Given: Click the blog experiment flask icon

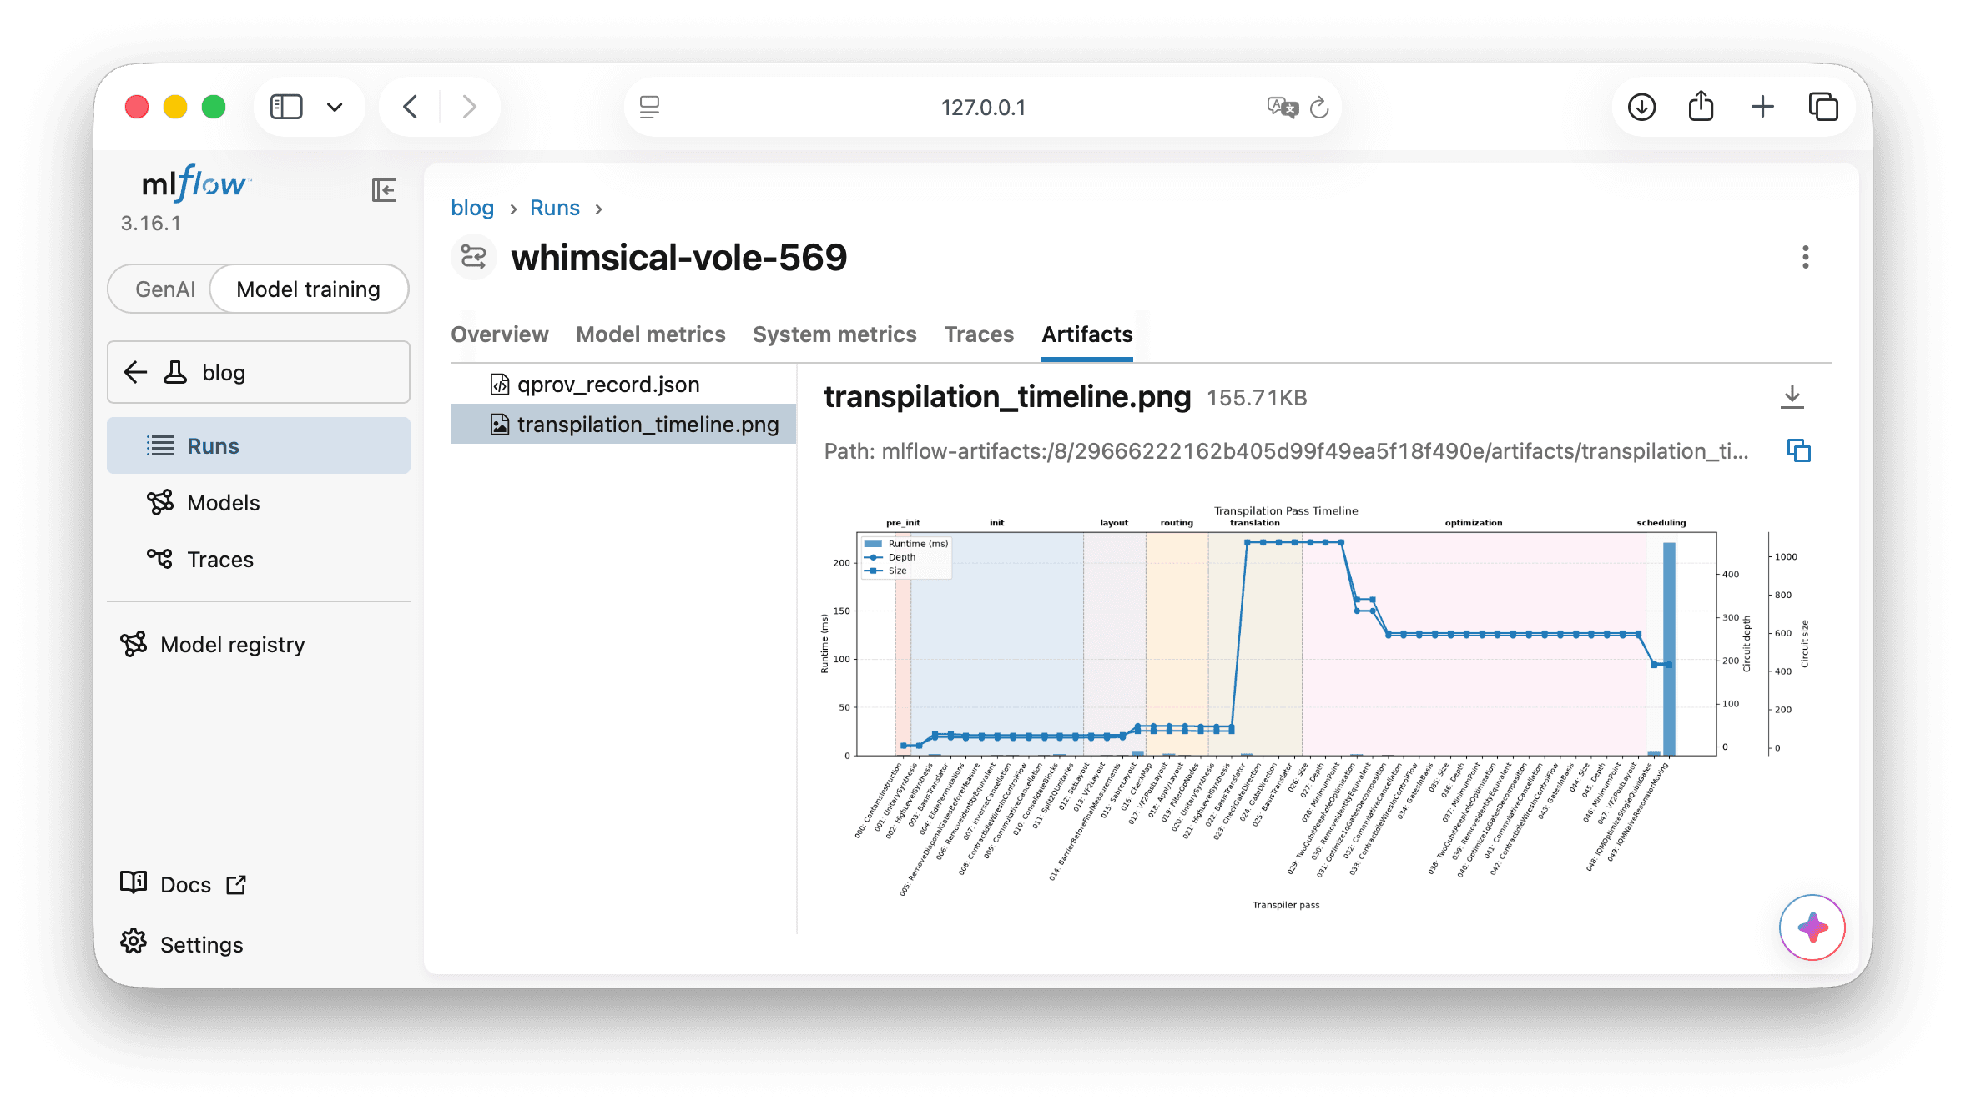Looking at the screenshot, I should [x=174, y=372].
